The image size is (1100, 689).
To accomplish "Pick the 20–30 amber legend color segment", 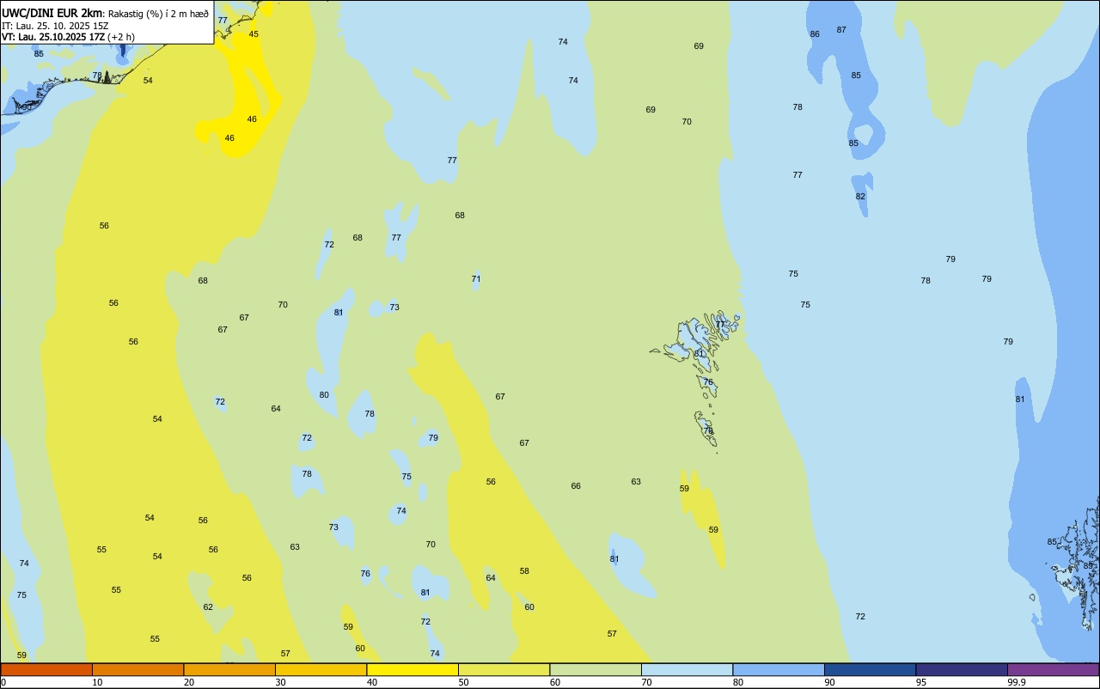I will tap(229, 669).
